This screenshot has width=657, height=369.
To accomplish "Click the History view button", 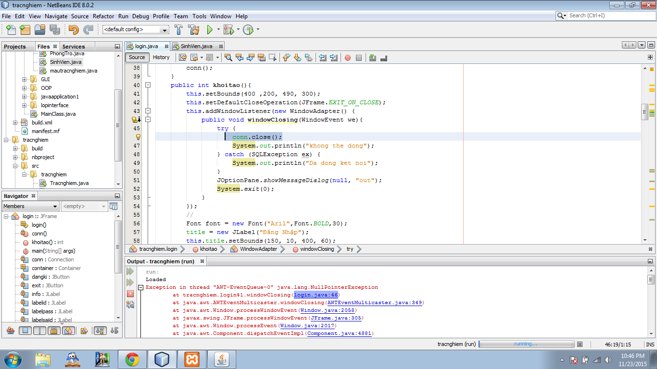I will coord(161,57).
